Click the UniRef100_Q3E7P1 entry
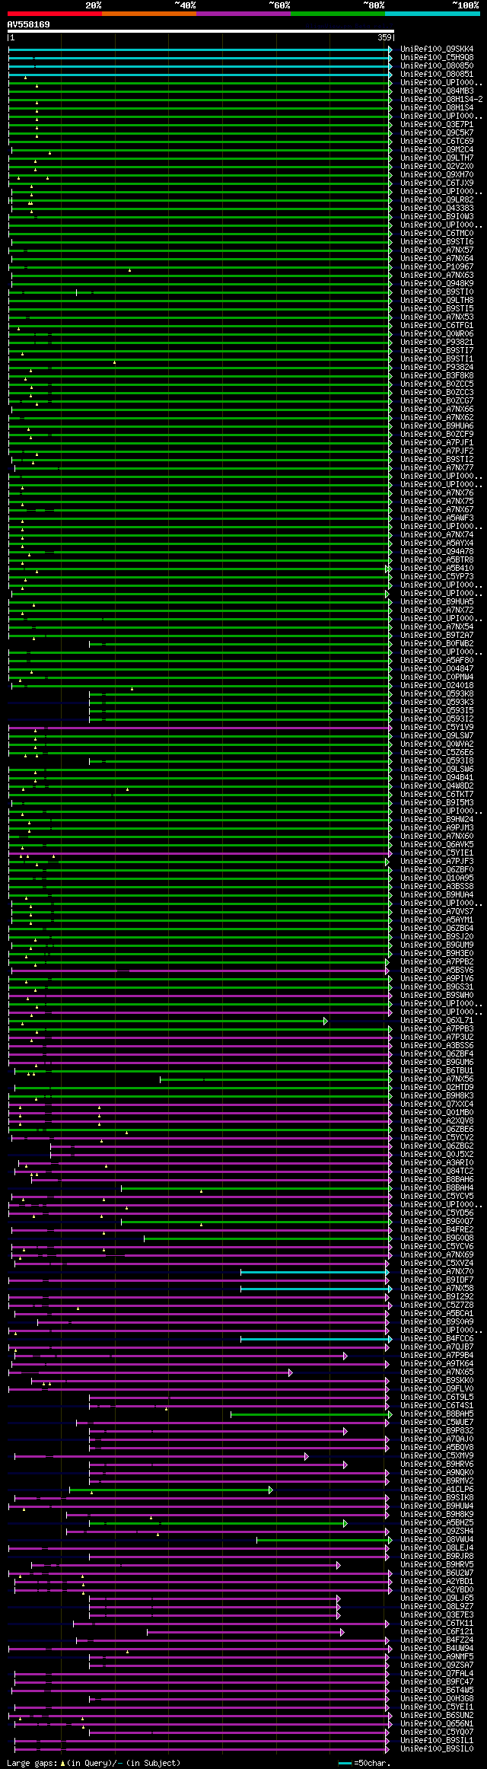This screenshot has width=487, height=1769. click(x=437, y=125)
